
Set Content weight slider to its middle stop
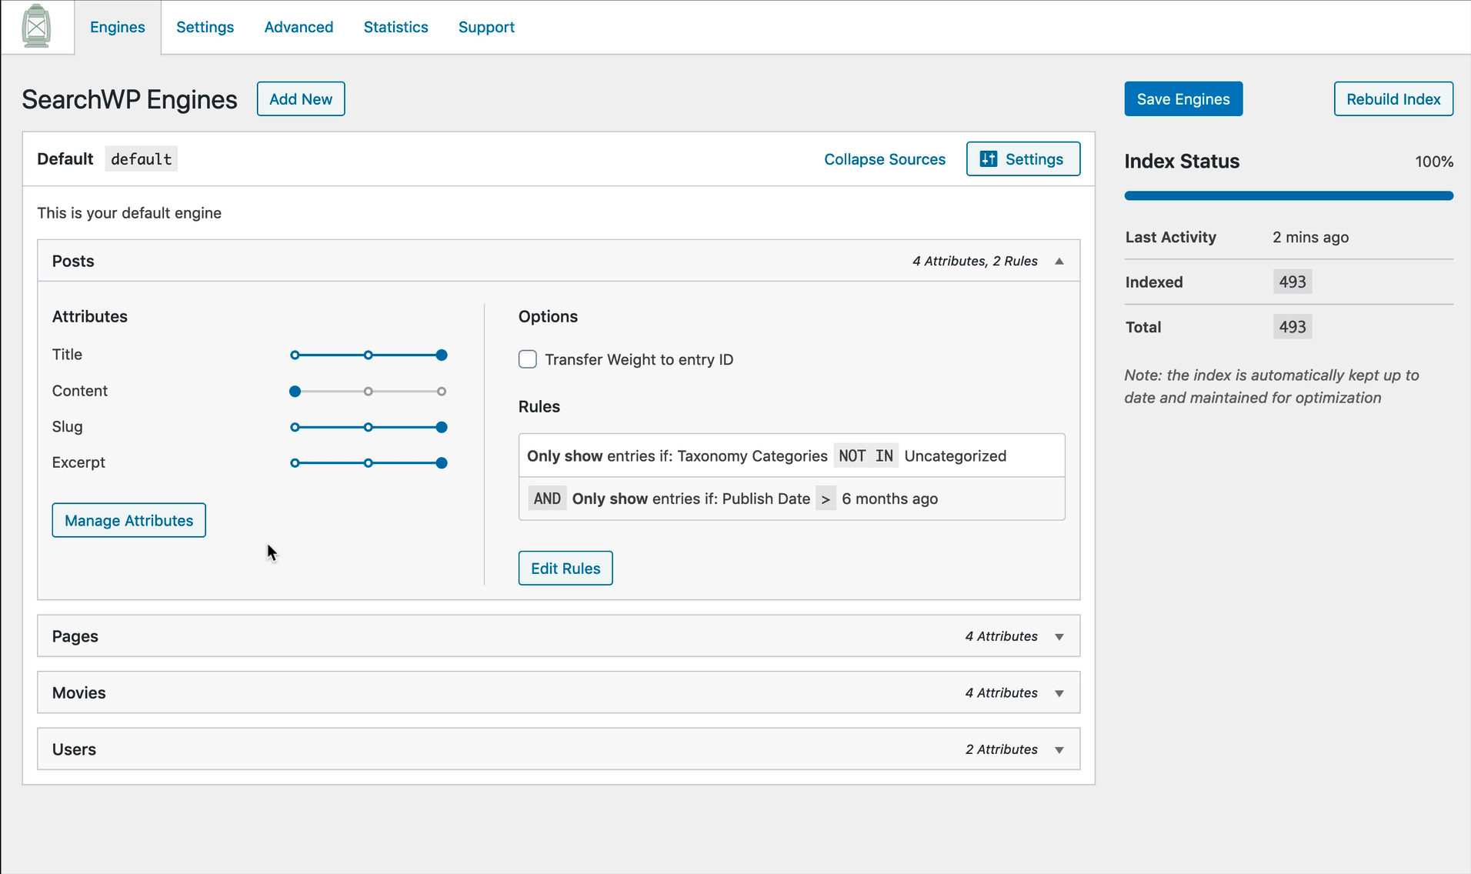click(x=369, y=392)
